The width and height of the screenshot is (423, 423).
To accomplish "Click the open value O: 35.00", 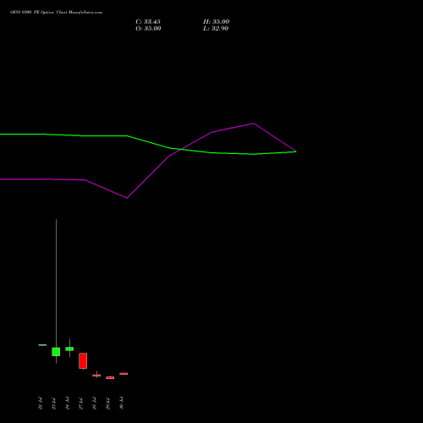I will [148, 29].
